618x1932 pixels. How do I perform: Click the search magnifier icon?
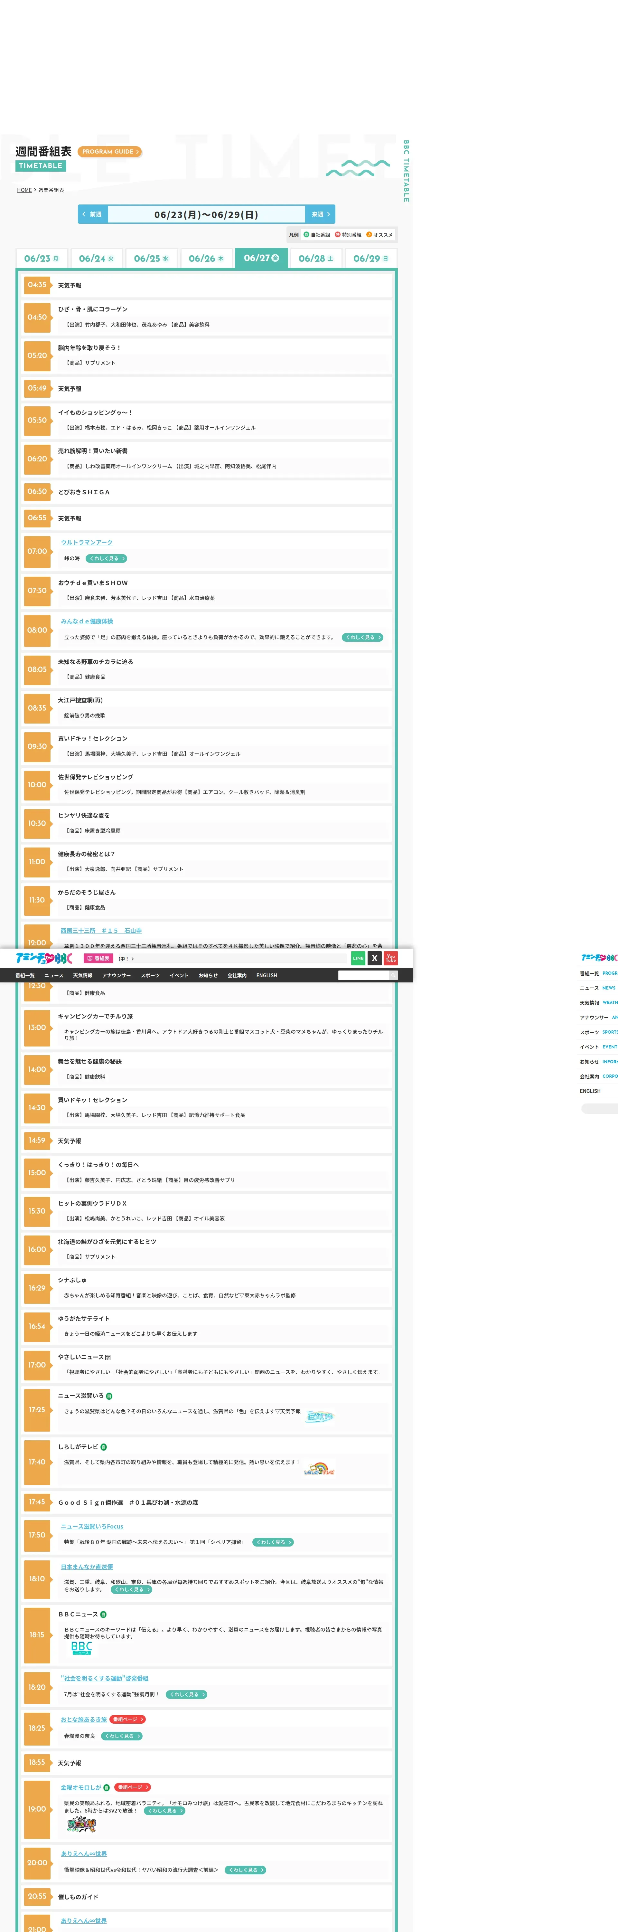[x=392, y=975]
